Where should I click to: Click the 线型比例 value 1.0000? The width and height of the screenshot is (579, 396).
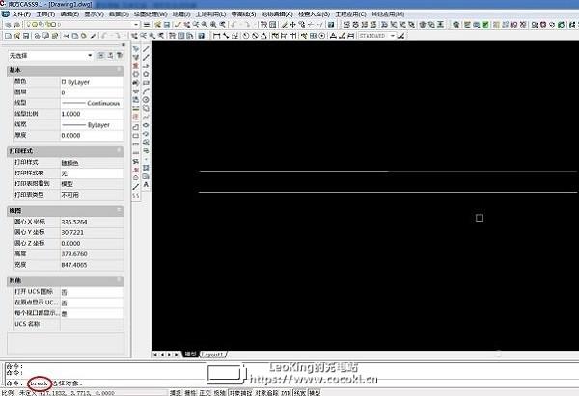tap(92, 114)
